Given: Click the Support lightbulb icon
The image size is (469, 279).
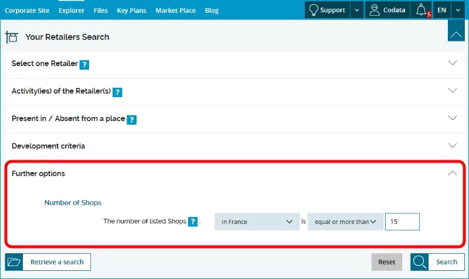Looking at the screenshot, I should (314, 10).
